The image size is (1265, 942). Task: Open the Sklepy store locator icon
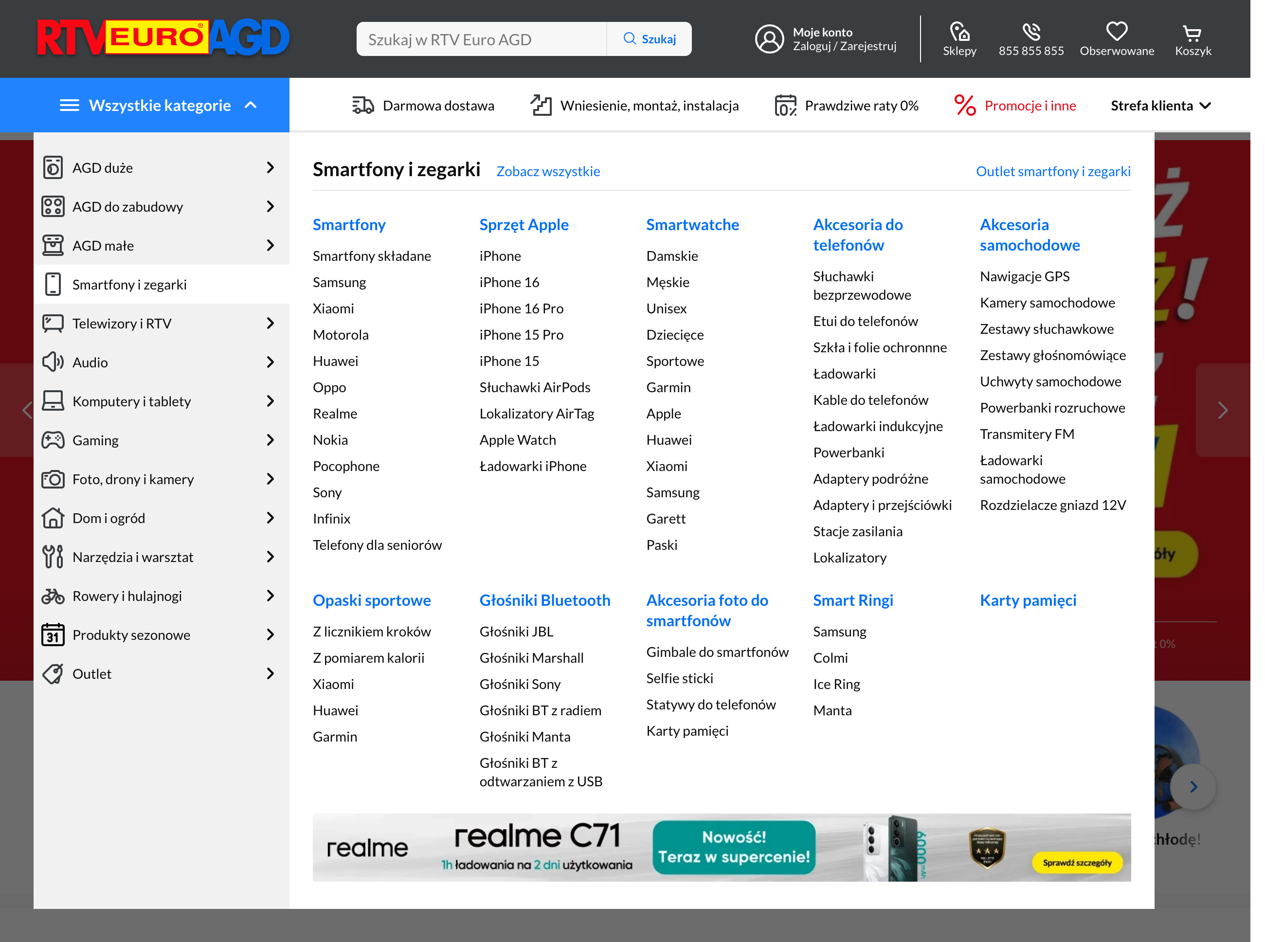959,33
